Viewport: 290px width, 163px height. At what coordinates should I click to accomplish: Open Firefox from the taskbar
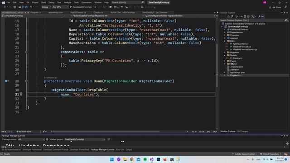point(165,159)
